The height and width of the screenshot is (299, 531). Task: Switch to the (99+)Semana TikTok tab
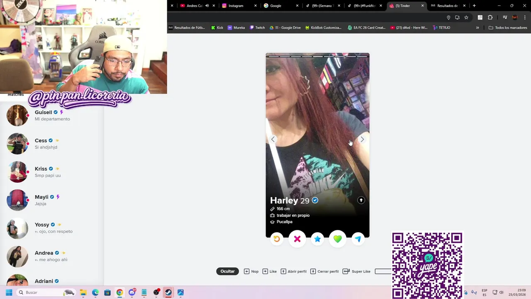point(322,6)
